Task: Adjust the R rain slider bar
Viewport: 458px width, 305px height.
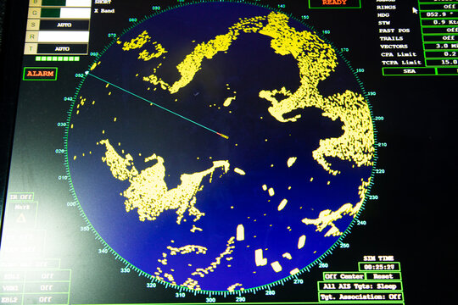Action: (x=63, y=36)
